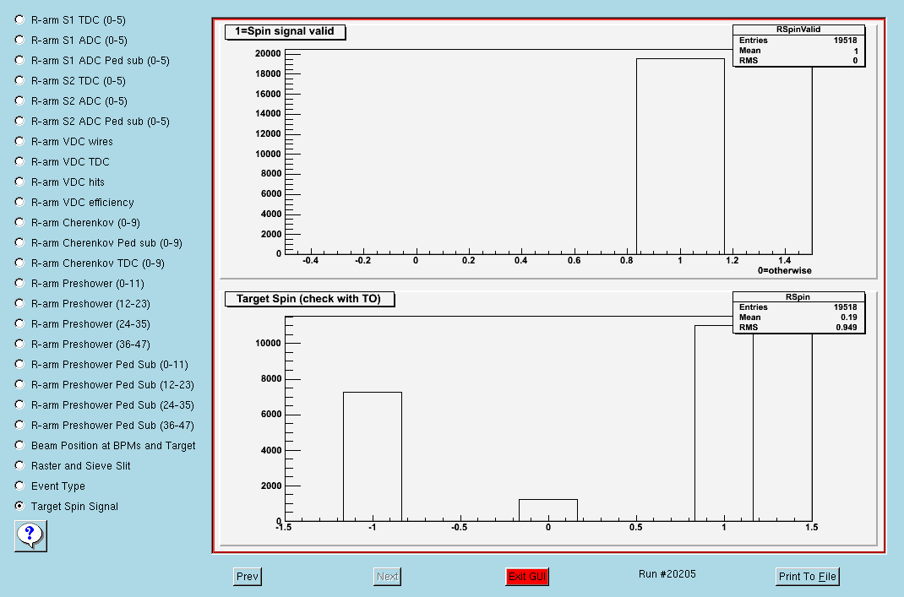Image resolution: width=904 pixels, height=597 pixels.
Task: Select R-arm Preshower (0-11) radio button
Action: [x=19, y=283]
